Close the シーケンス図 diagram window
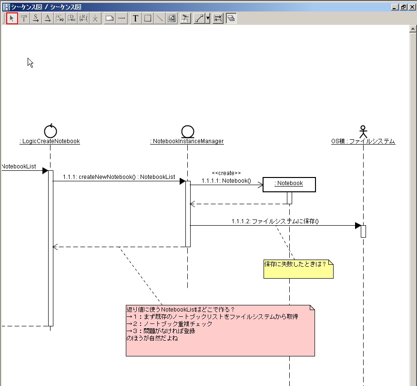 pyautogui.click(x=412, y=7)
